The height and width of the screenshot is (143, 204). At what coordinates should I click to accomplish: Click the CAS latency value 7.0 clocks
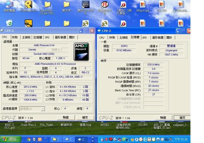click(x=154, y=73)
